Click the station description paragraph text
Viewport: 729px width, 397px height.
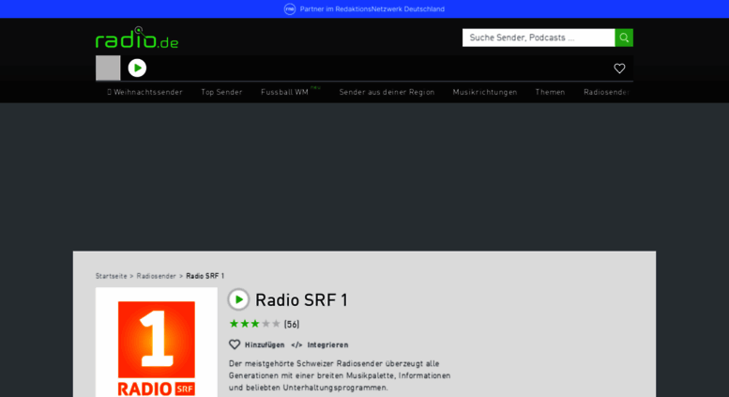[340, 375]
